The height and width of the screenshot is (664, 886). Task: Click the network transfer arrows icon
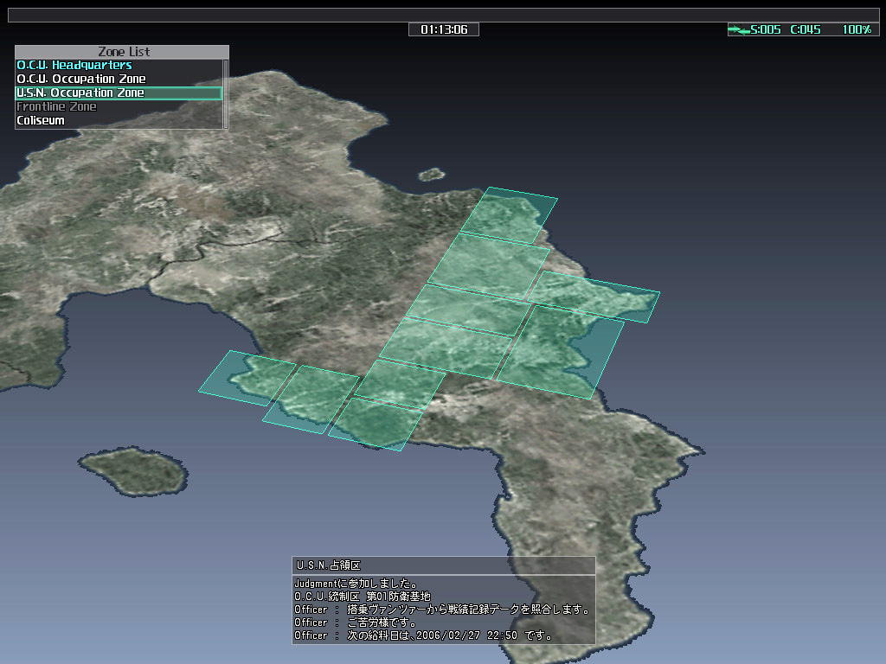[x=739, y=30]
